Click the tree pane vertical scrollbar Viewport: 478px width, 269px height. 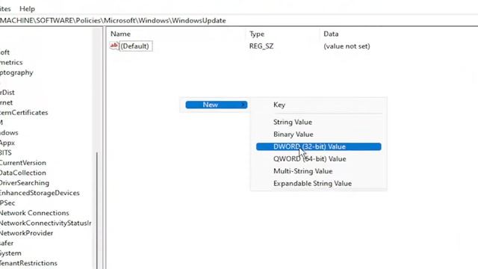[97, 211]
